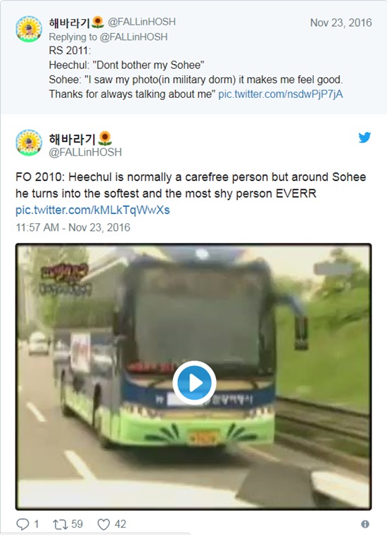This screenshot has width=387, height=535.
Task: Click the retweet arrows icon
Action: pyautogui.click(x=60, y=524)
